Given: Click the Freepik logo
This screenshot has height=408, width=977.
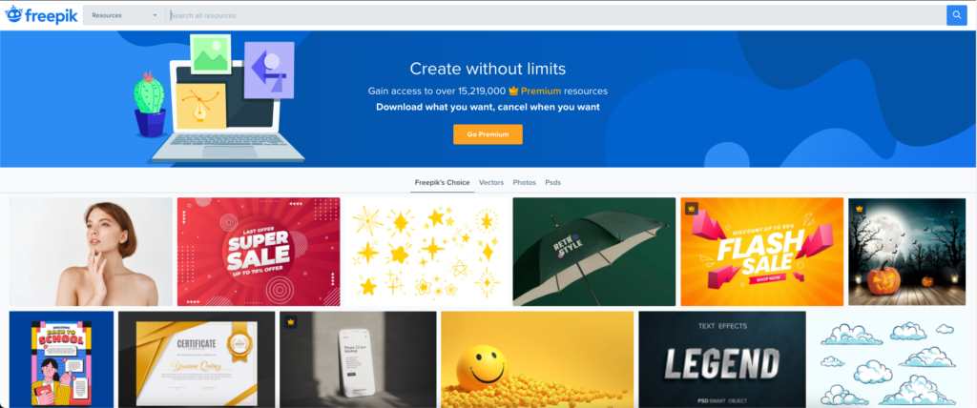Looking at the screenshot, I should click(x=41, y=15).
